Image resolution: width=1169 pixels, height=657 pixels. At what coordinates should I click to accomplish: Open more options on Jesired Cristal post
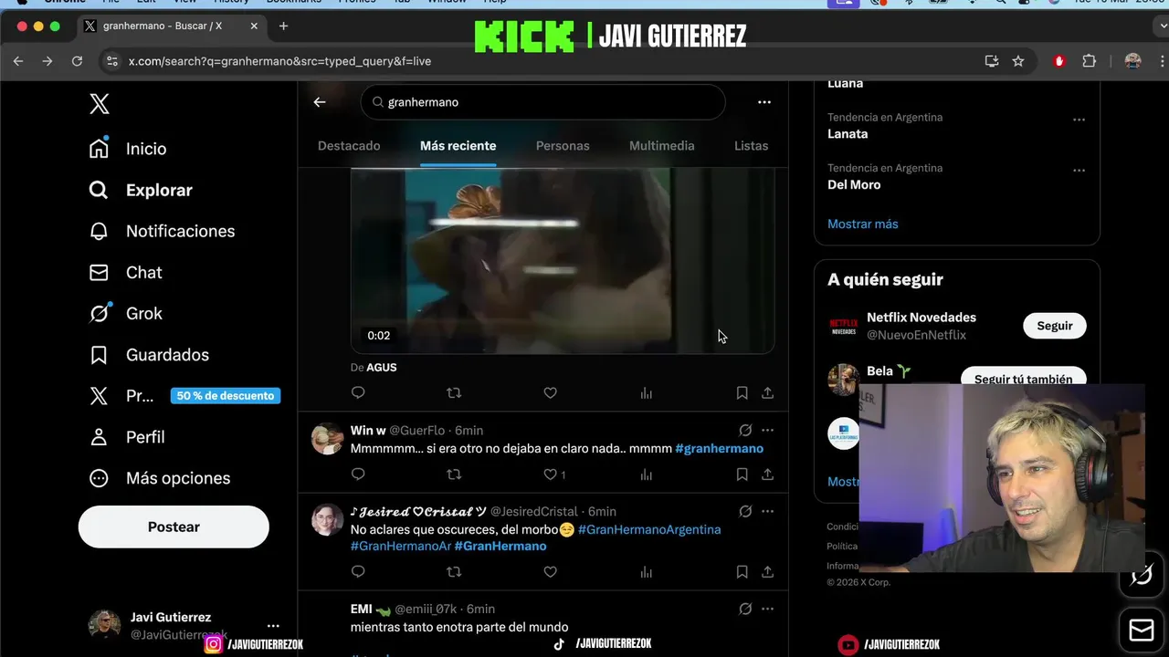(x=767, y=512)
